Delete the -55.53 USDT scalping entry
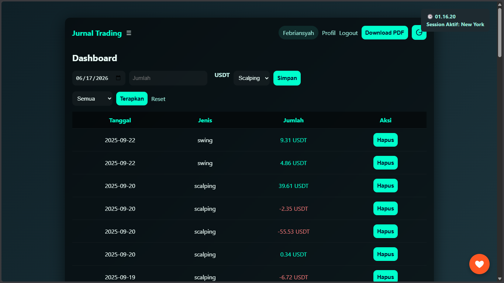Image resolution: width=504 pixels, height=283 pixels. (x=386, y=231)
